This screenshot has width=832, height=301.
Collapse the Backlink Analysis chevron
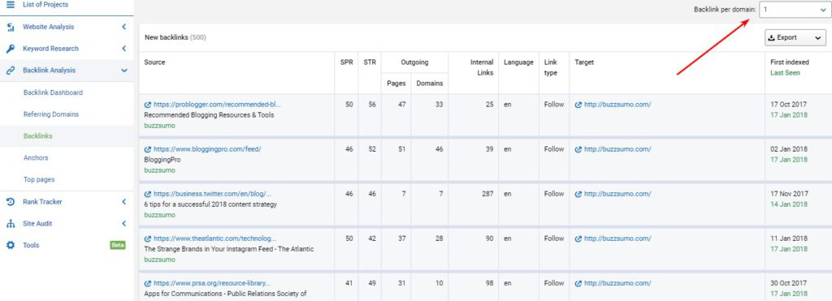pyautogui.click(x=123, y=71)
